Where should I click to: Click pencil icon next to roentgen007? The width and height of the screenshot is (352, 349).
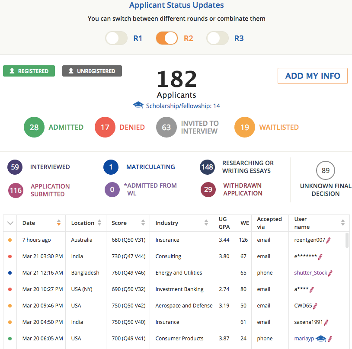click(329, 240)
